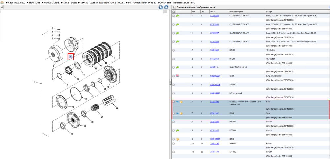Click the blue arrow icon for part 87431391
330x159 pixels.
coord(177,113)
